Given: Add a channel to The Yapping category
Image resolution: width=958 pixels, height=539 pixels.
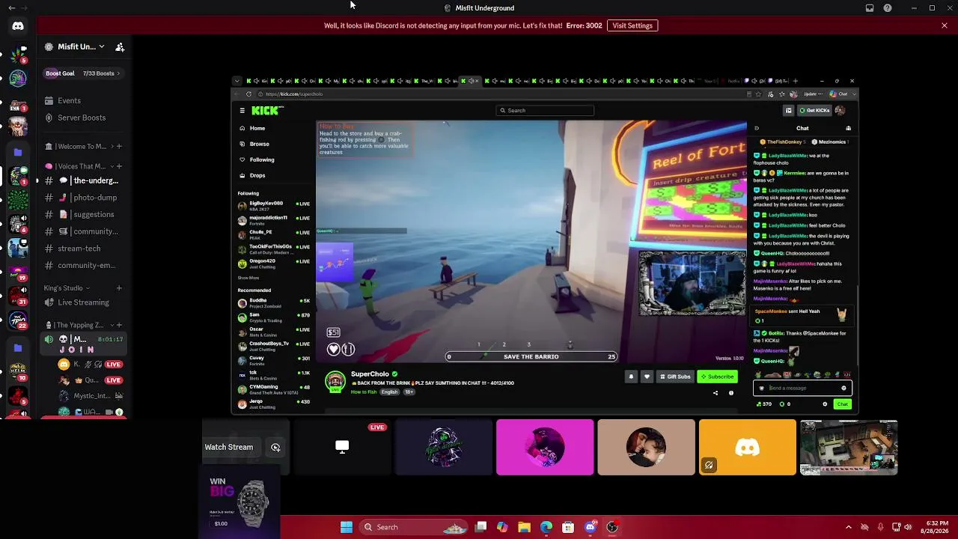Looking at the screenshot, I should click(119, 325).
